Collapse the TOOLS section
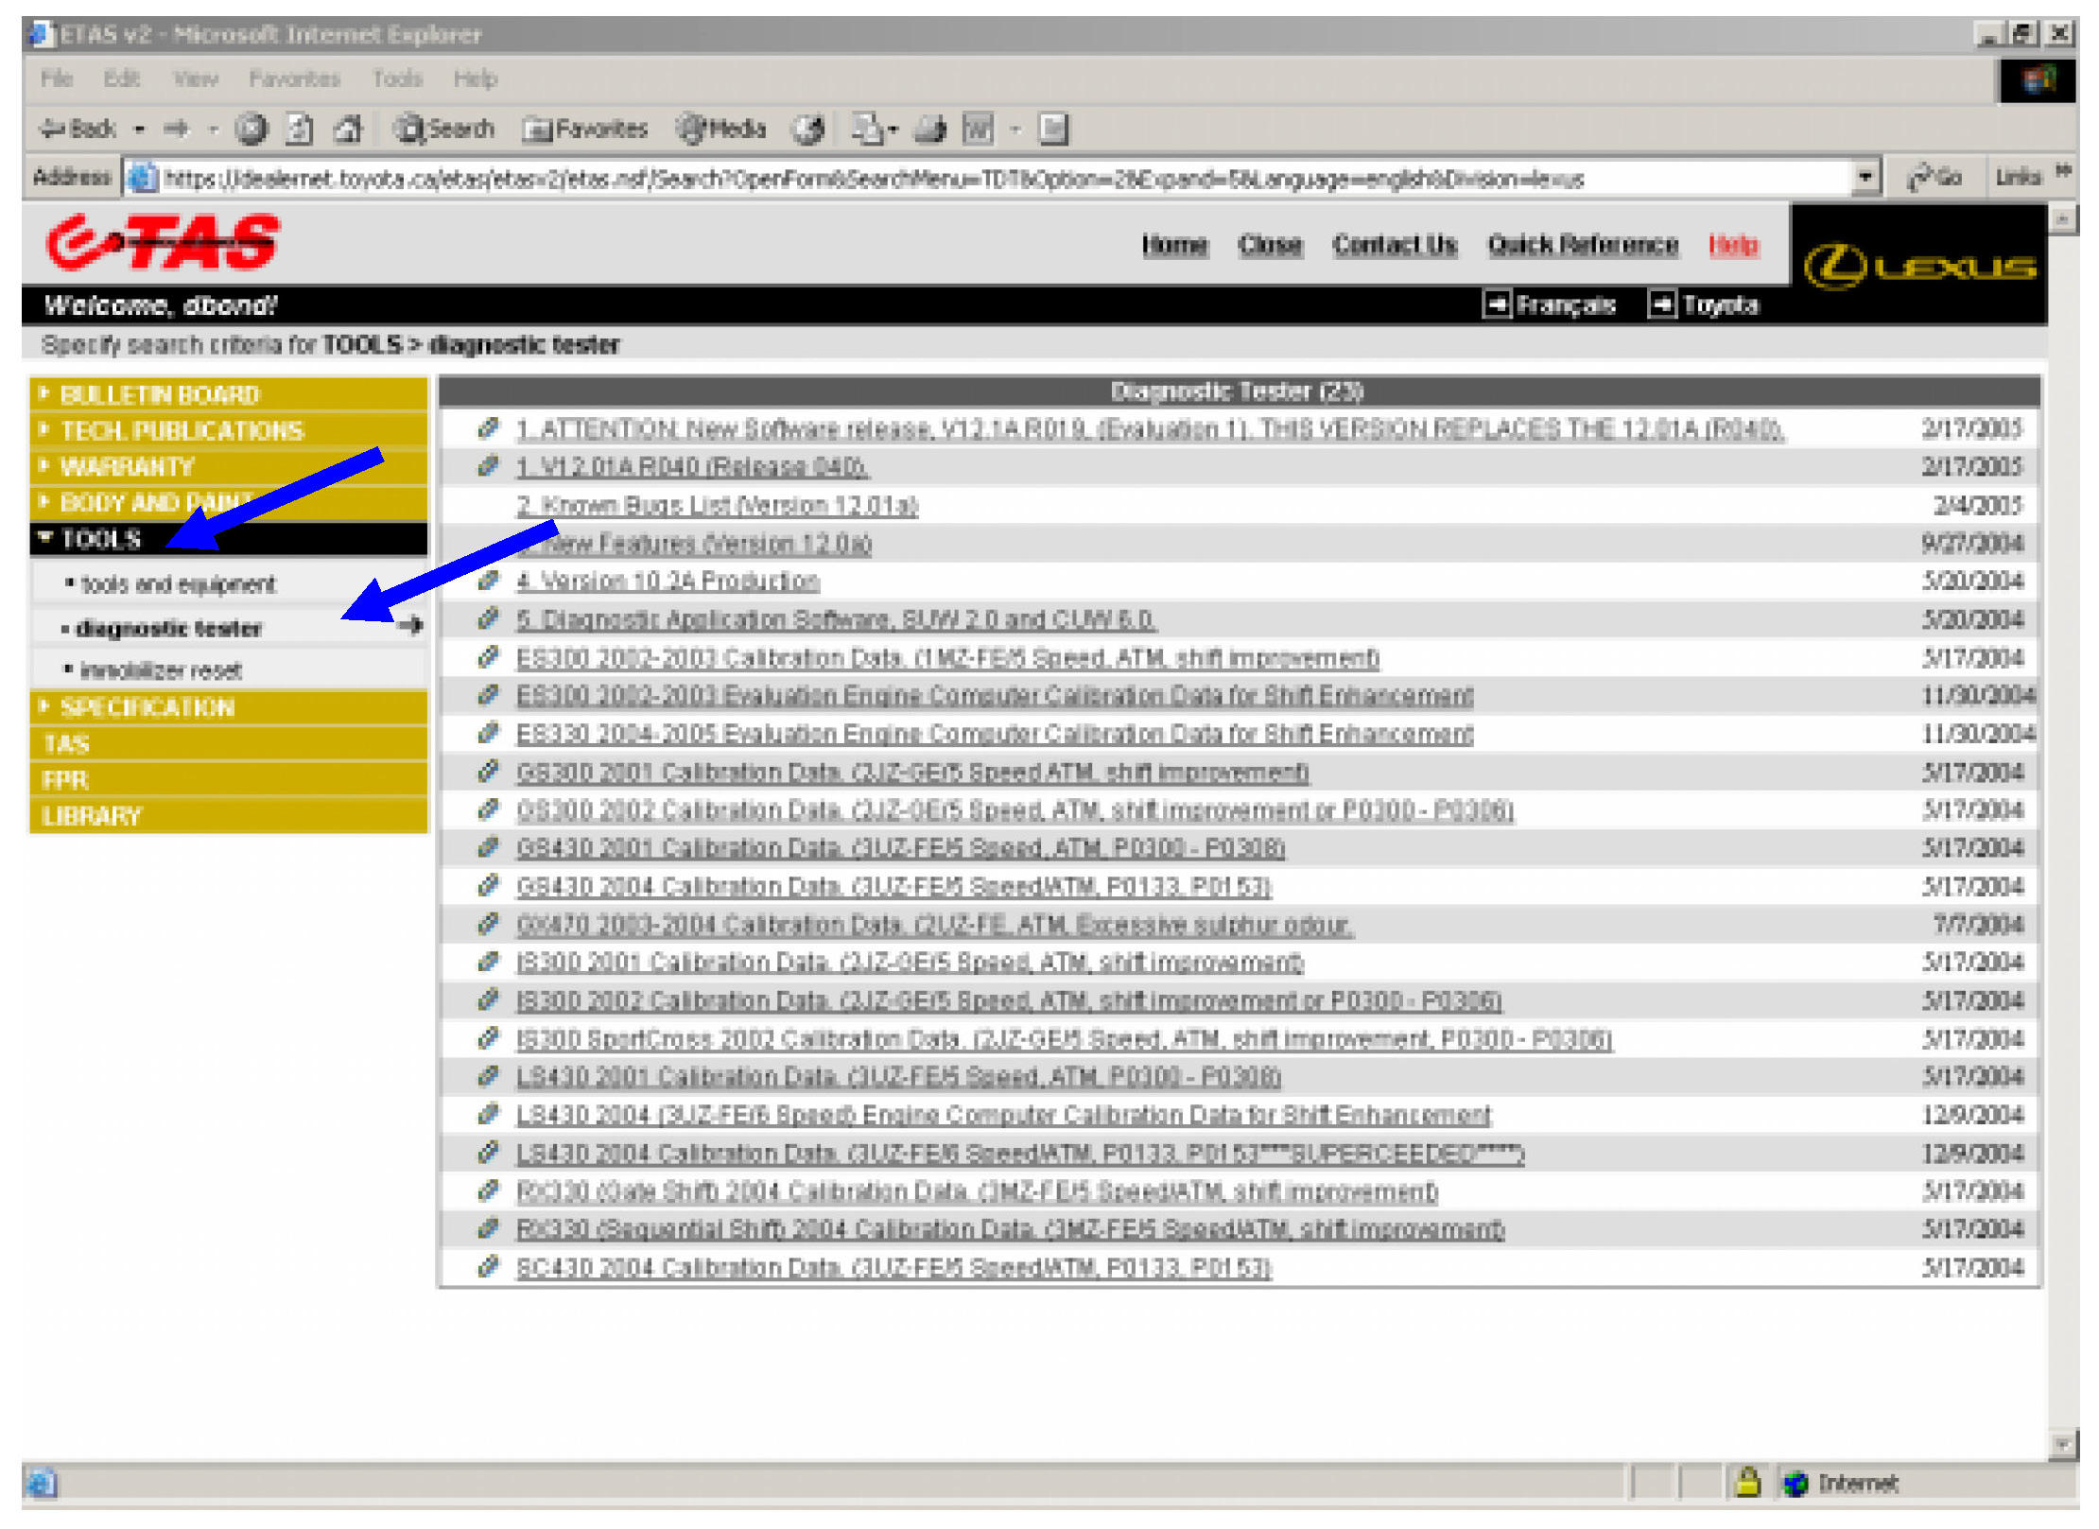2099x1529 pixels. coord(100,539)
